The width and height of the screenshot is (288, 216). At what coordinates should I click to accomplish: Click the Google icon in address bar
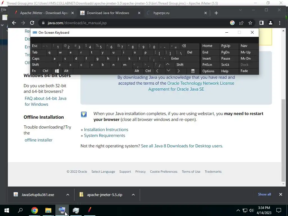coord(232,23)
